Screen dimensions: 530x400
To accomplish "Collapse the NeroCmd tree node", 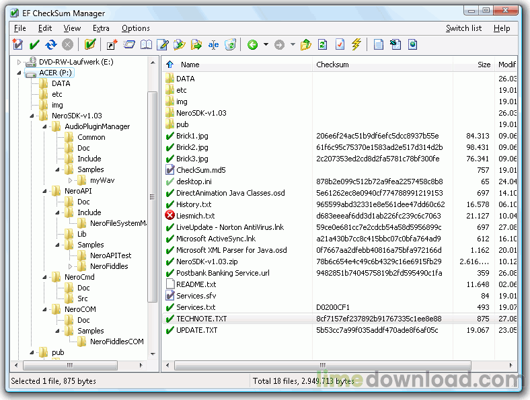I will tap(44, 277).
